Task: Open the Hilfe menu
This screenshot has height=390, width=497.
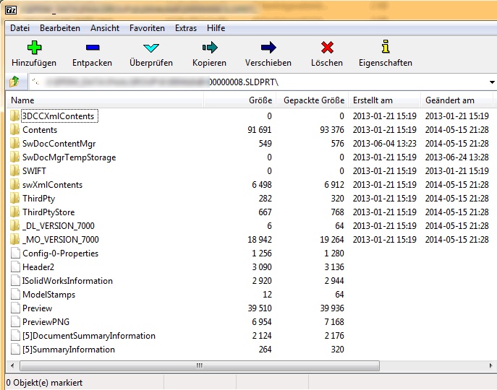Action: (x=216, y=28)
